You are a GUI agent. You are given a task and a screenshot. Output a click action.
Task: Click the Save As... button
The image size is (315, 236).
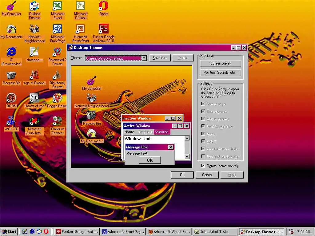(160, 58)
